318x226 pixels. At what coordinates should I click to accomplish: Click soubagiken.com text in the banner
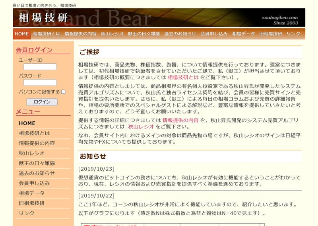tap(280, 18)
